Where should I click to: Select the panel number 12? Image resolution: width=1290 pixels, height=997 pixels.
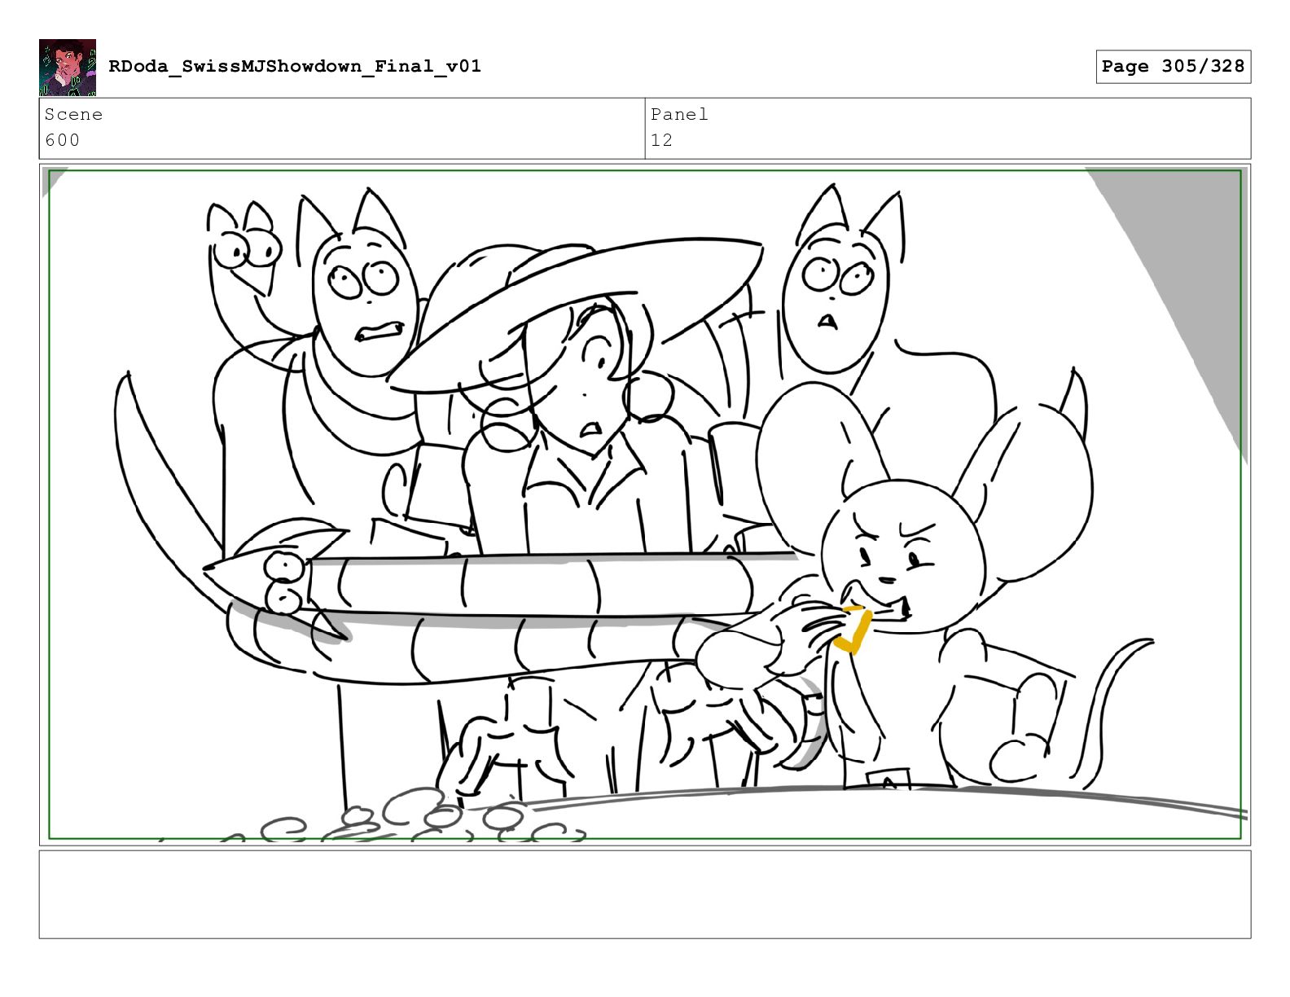tap(661, 140)
